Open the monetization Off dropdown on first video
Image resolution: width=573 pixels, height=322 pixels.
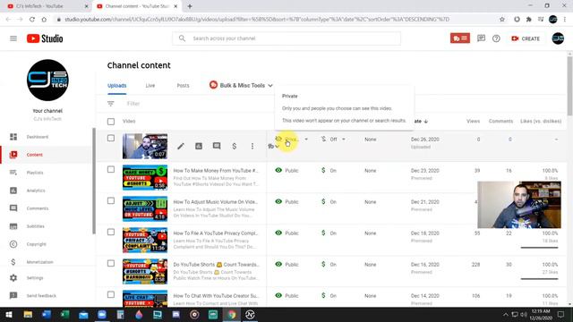pyautogui.click(x=344, y=140)
